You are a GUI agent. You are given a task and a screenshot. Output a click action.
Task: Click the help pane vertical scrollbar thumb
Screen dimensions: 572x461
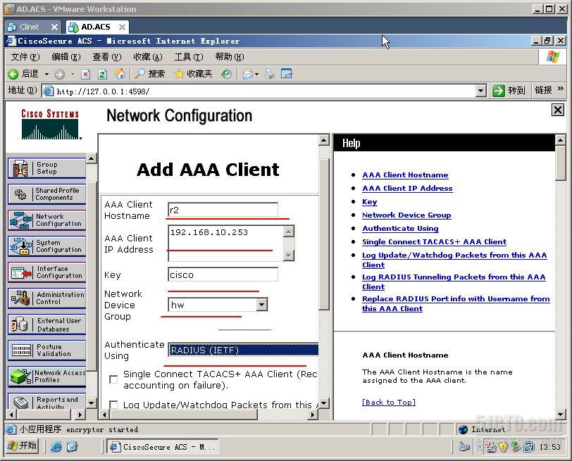560,163
